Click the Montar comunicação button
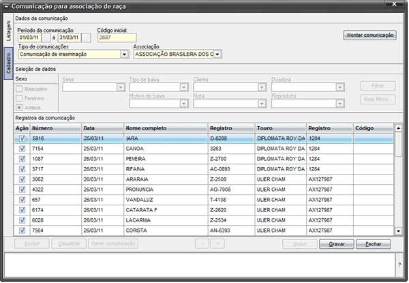This screenshot has width=409, height=283. click(370, 35)
